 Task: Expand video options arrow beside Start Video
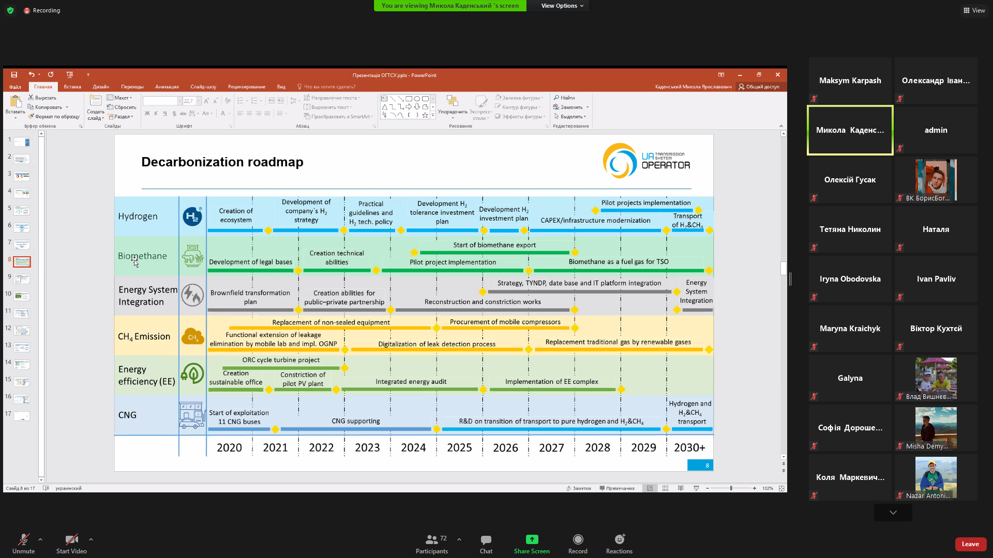coord(91,539)
